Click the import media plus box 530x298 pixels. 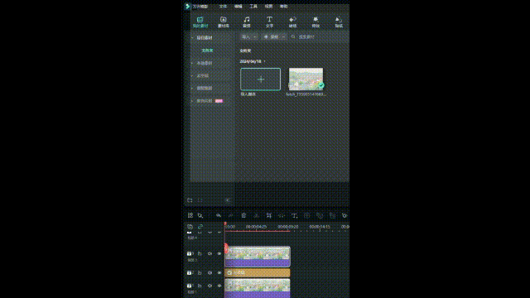(x=260, y=79)
